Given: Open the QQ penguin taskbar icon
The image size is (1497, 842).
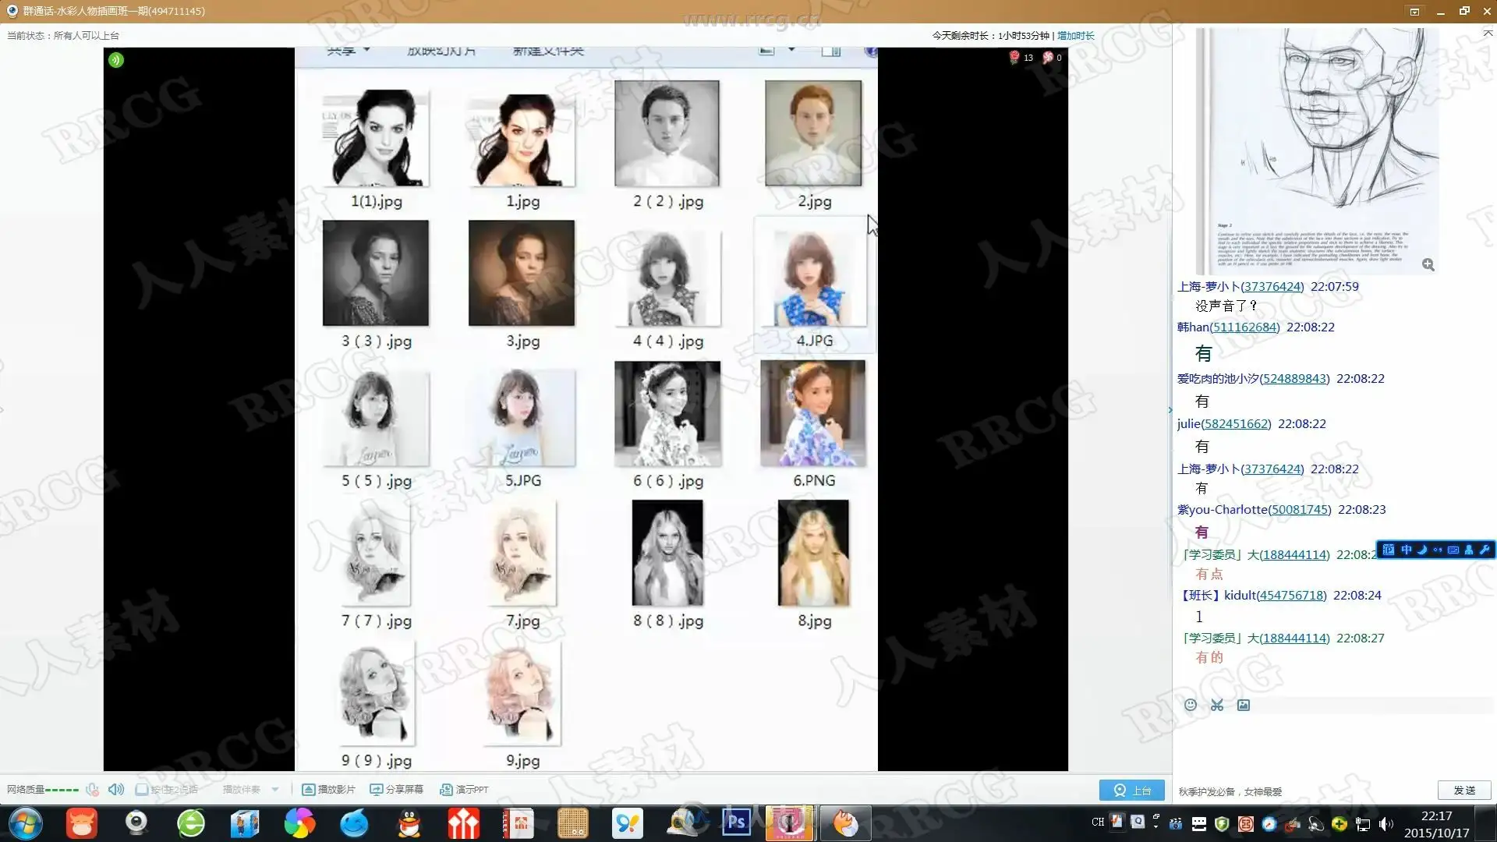Looking at the screenshot, I should pyautogui.click(x=409, y=823).
